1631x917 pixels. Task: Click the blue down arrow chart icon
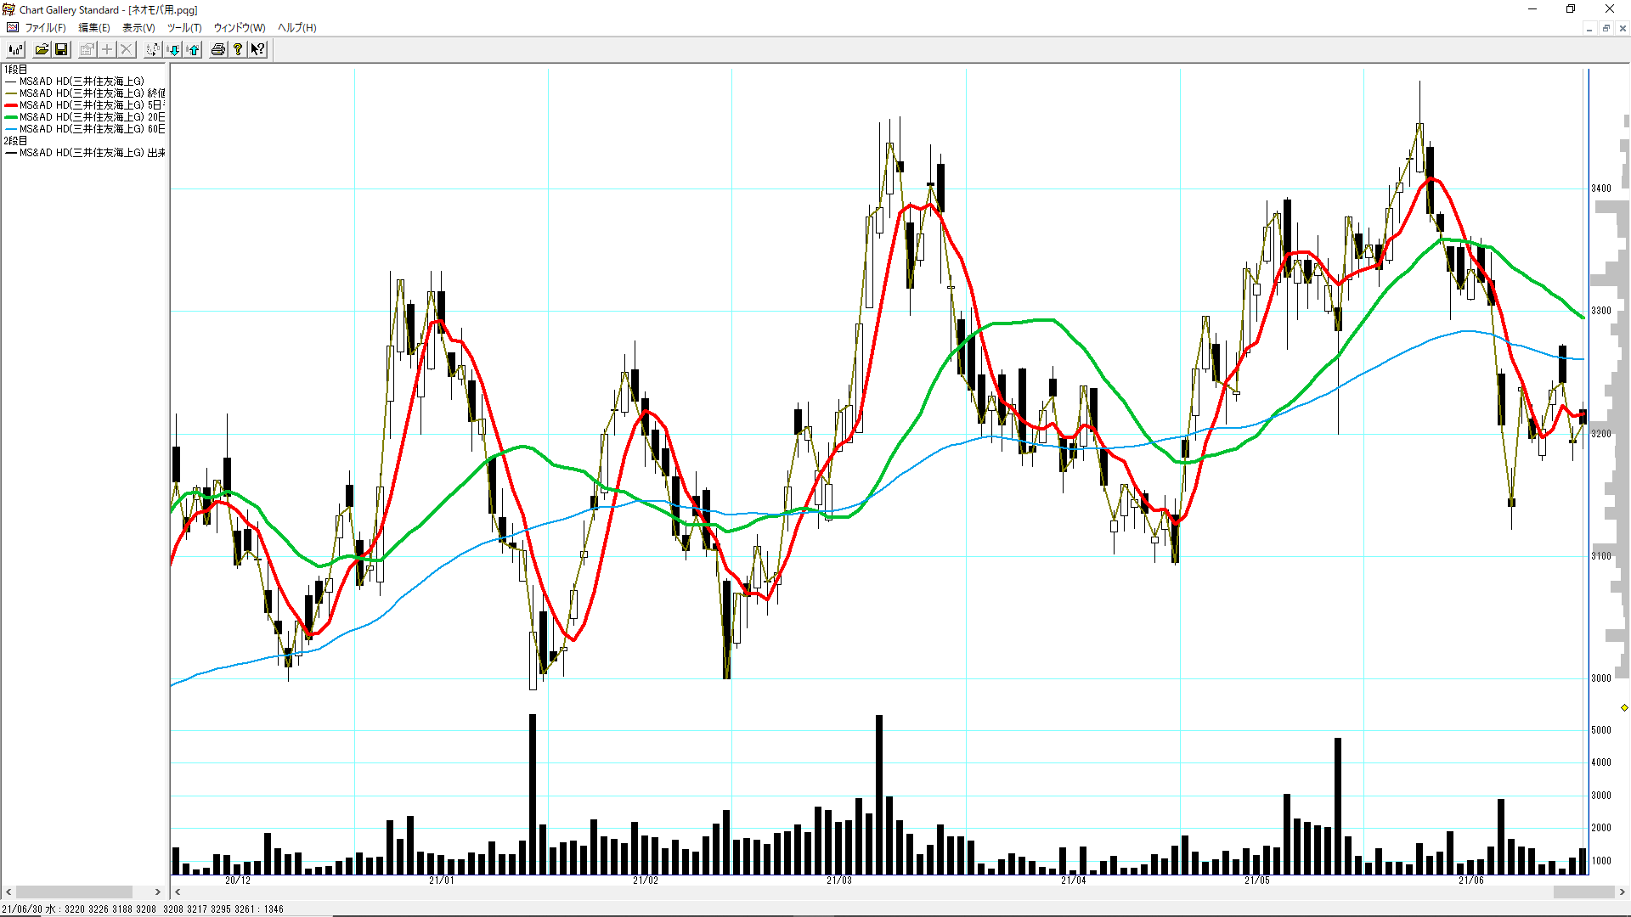click(173, 49)
